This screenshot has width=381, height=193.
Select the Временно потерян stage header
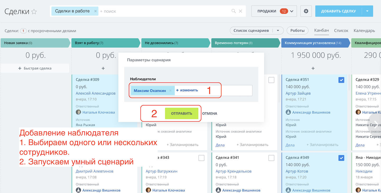click(x=246, y=43)
